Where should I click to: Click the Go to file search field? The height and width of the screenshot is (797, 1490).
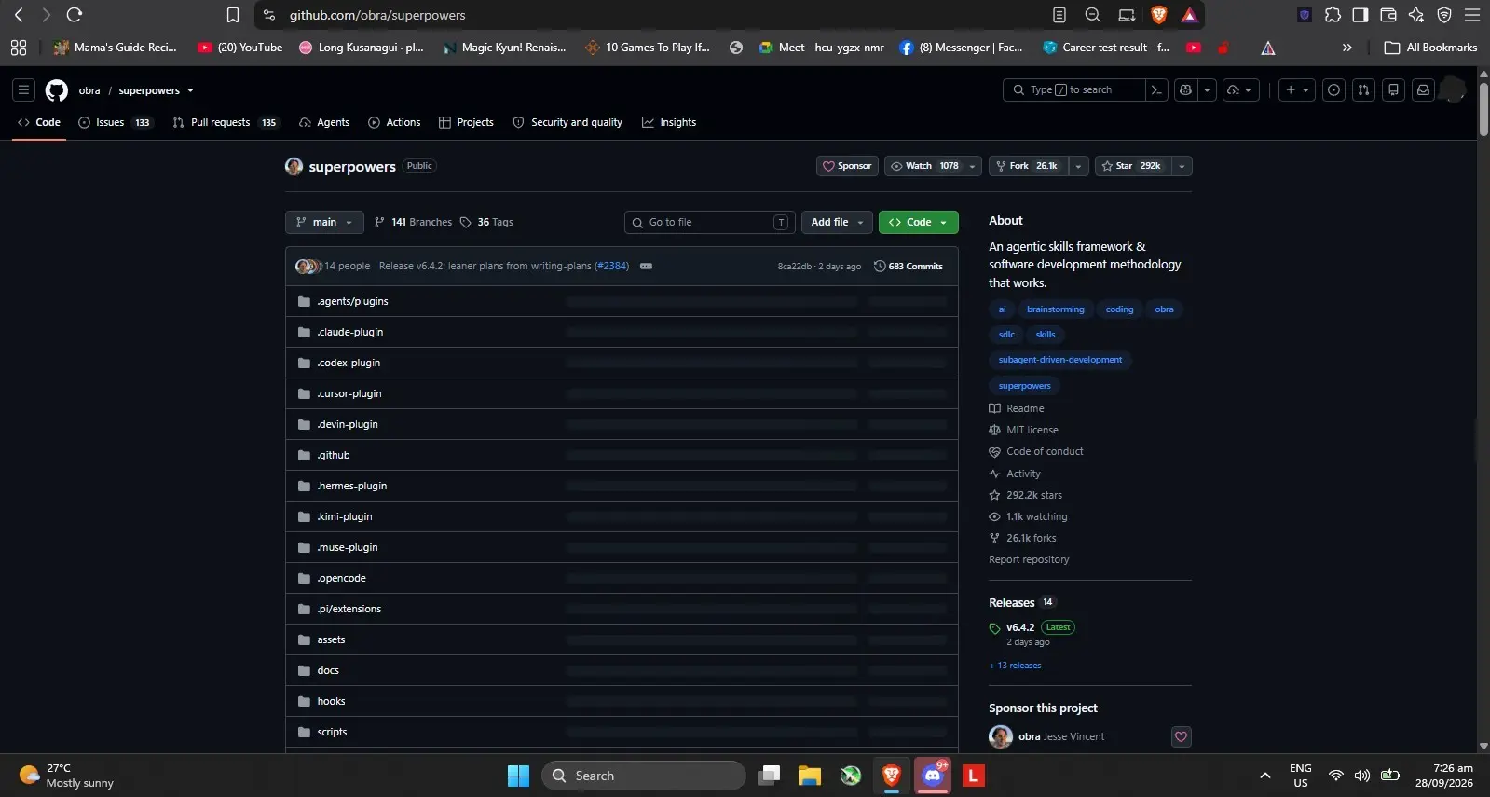click(709, 222)
